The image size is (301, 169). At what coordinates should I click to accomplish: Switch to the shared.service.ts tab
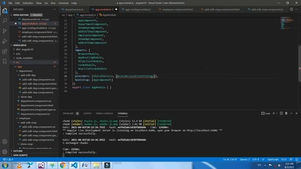pos(74,9)
